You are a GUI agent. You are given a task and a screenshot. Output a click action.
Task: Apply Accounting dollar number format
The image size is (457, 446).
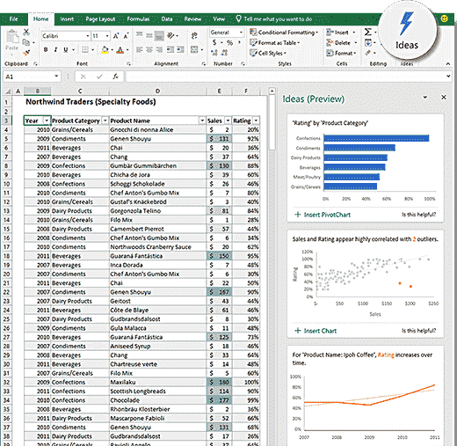pos(214,43)
